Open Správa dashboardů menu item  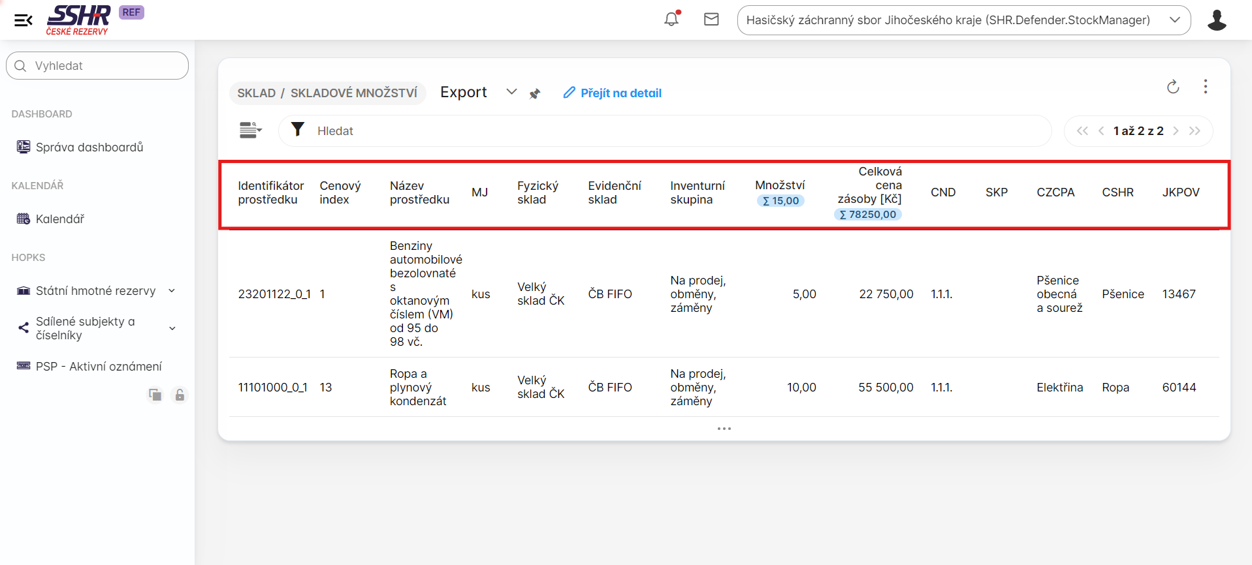[x=89, y=147]
